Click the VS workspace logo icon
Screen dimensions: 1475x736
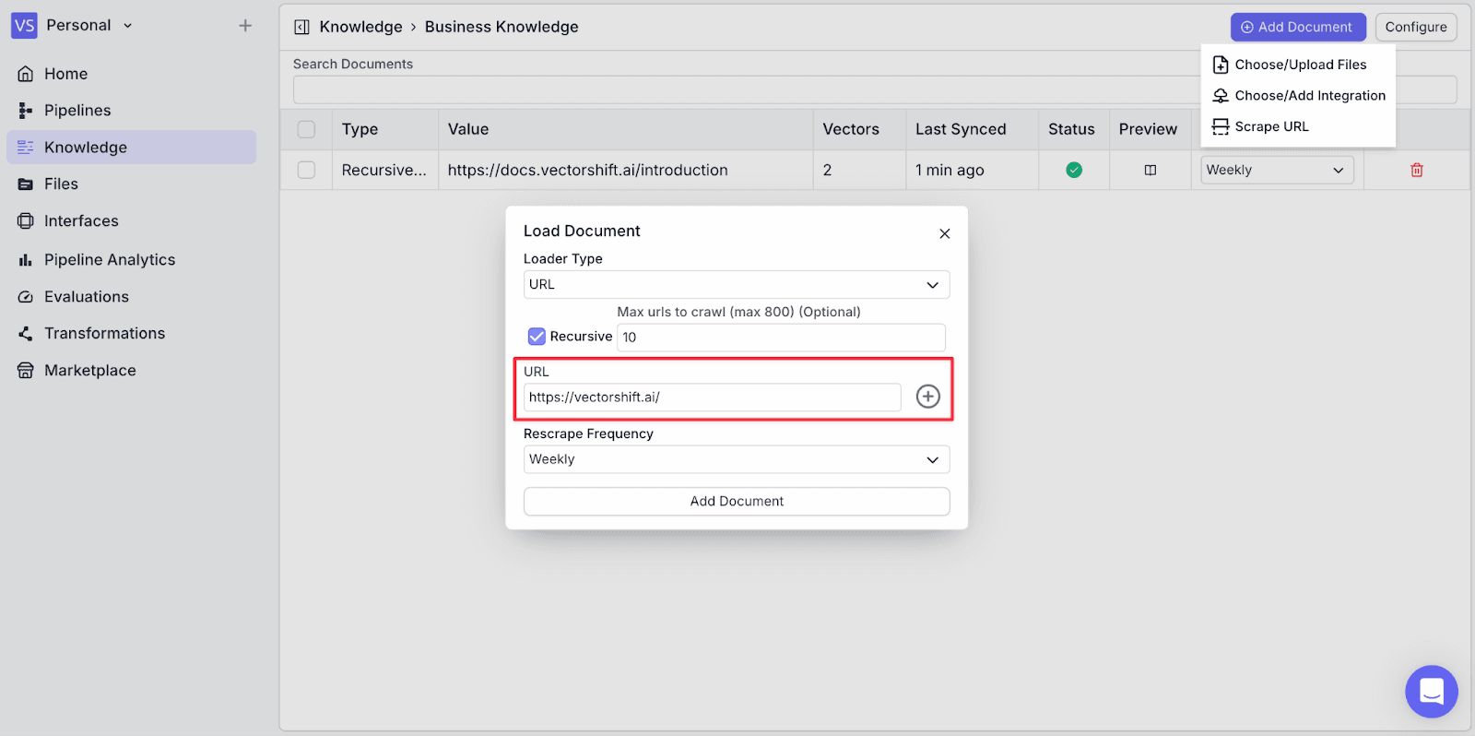pyautogui.click(x=24, y=26)
